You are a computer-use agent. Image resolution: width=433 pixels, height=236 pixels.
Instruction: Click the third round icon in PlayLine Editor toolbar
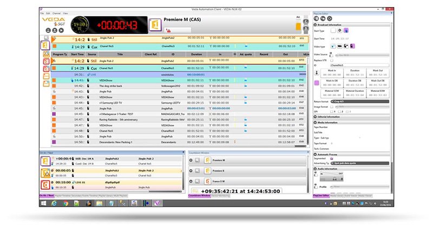pyautogui.click(x=330, y=18)
